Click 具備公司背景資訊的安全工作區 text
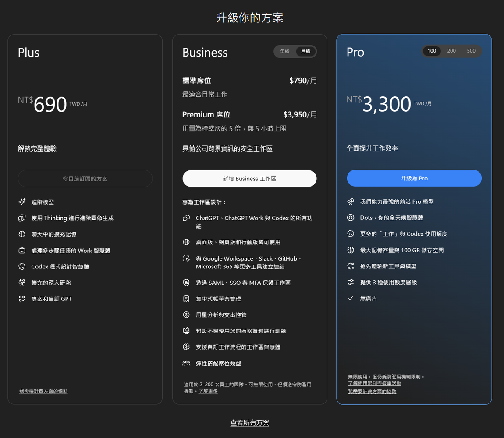Screen dimensions: 504x438 [x=227, y=148]
